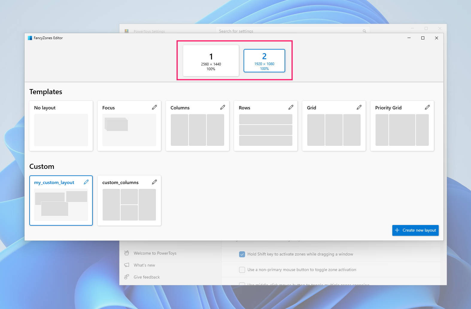Select the custom_columns layout preview

point(129,205)
